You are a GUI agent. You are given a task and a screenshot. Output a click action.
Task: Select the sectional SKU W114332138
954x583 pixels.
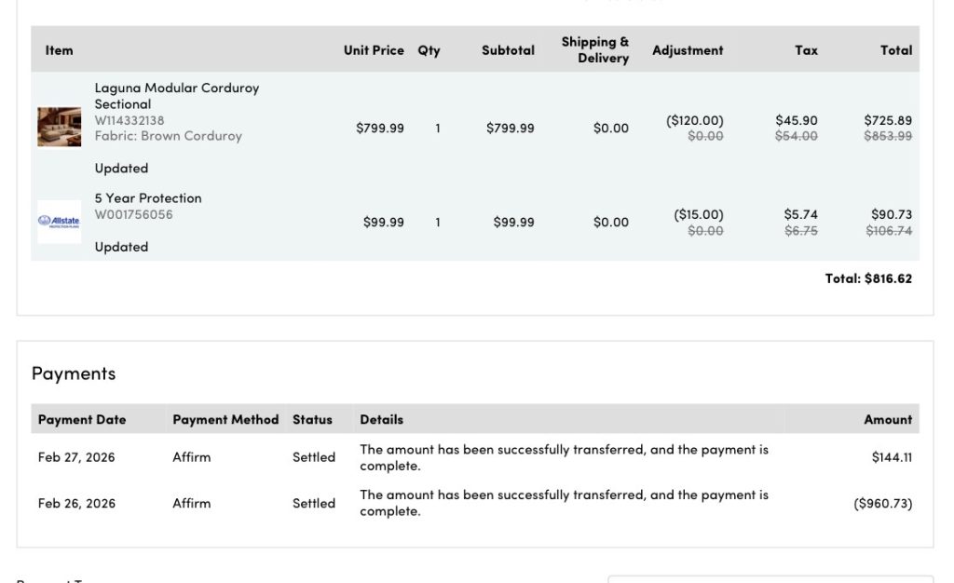(x=129, y=120)
